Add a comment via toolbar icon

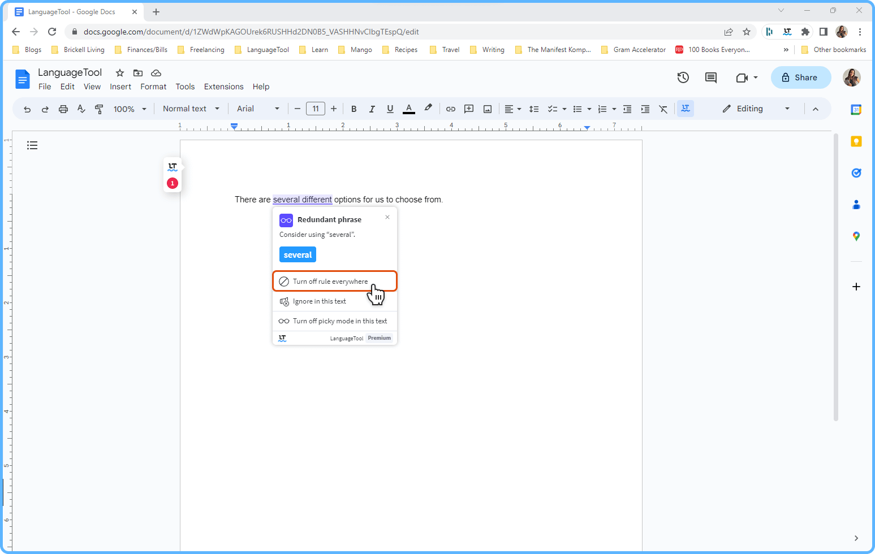[469, 109]
